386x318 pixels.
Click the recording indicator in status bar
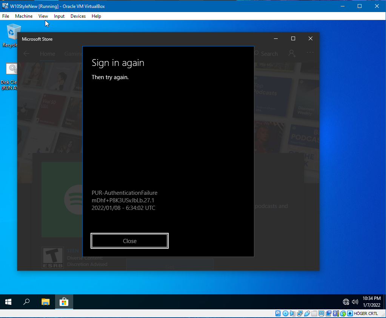pos(328,313)
